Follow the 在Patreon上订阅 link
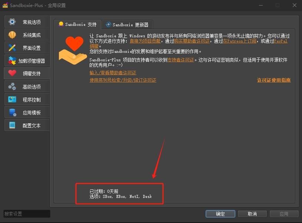 tap(240, 41)
